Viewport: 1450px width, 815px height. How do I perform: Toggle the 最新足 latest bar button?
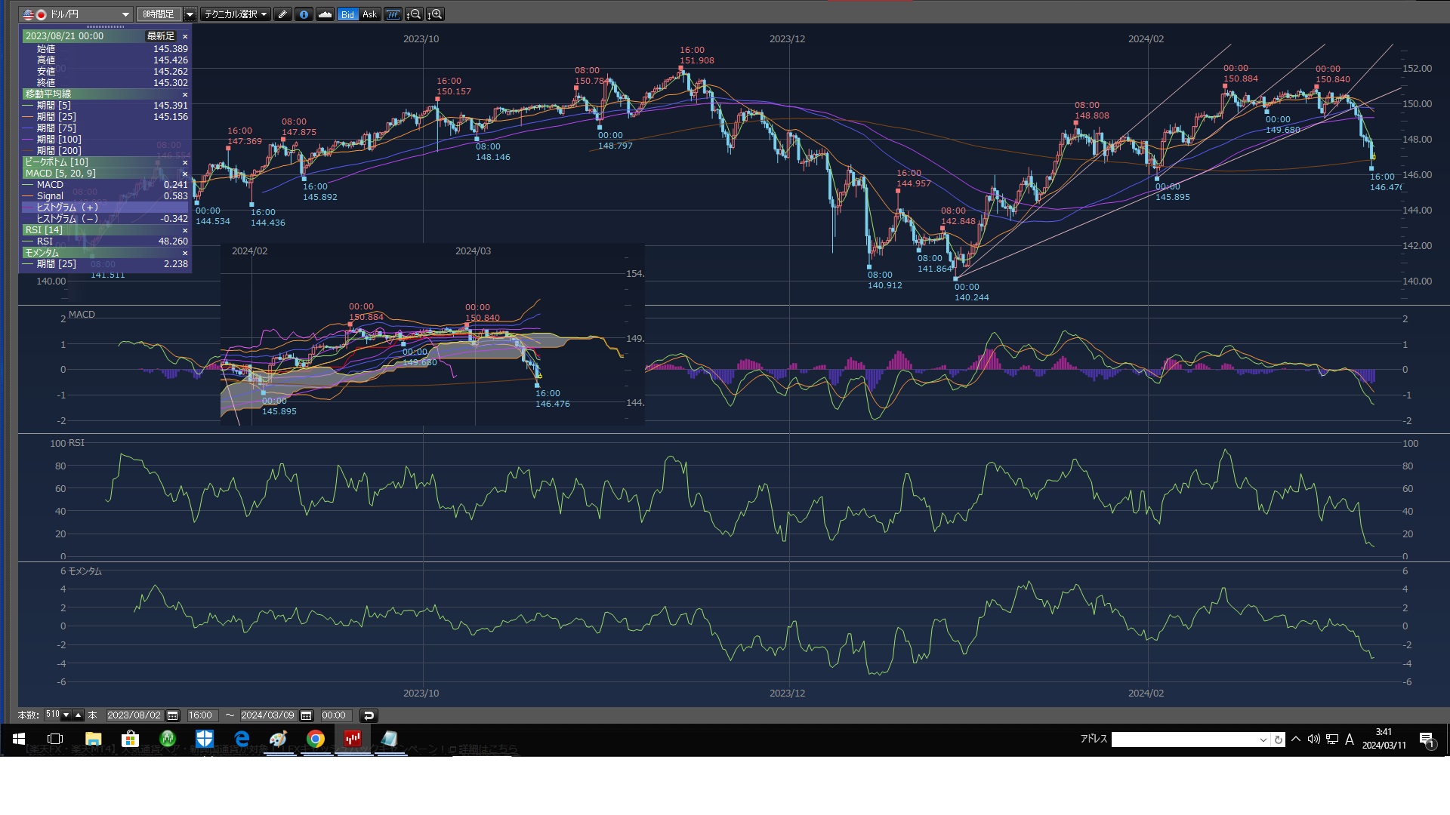pyautogui.click(x=160, y=36)
